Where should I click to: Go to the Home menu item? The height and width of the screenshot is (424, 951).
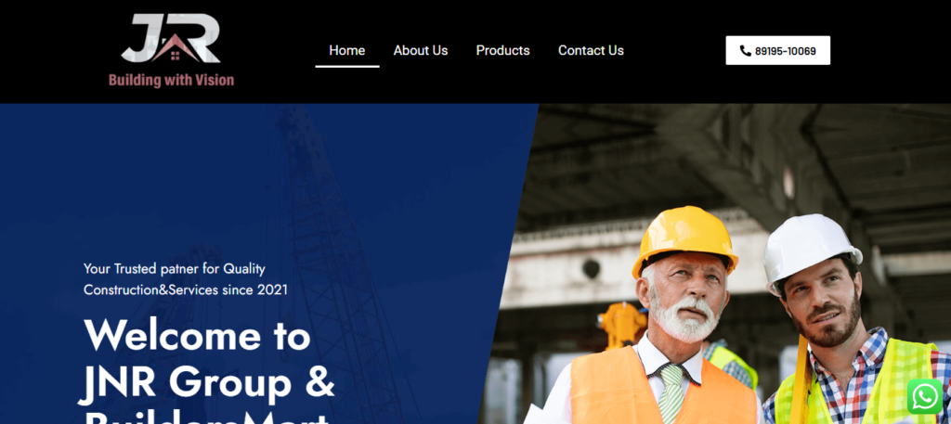click(x=347, y=50)
